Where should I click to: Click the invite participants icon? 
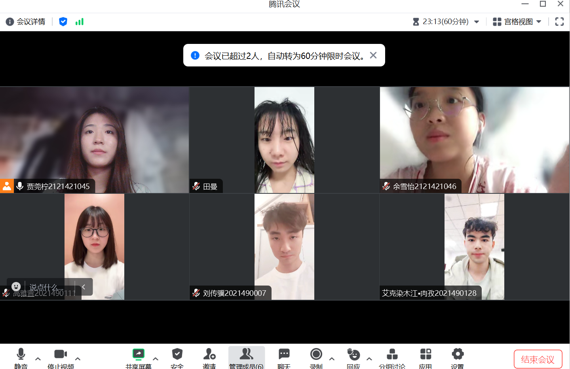click(x=209, y=354)
